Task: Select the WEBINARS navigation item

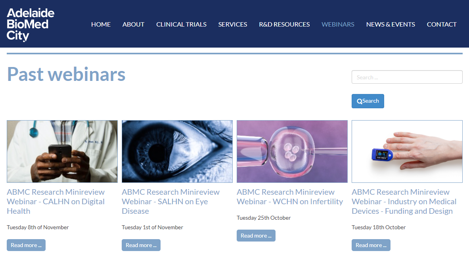Action: coord(338,24)
